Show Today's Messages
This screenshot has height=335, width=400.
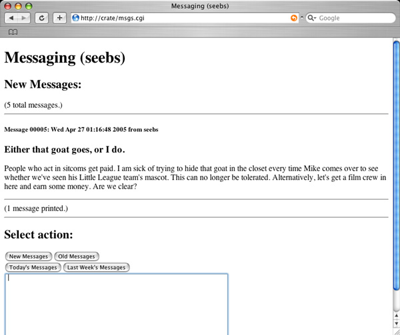(x=33, y=267)
